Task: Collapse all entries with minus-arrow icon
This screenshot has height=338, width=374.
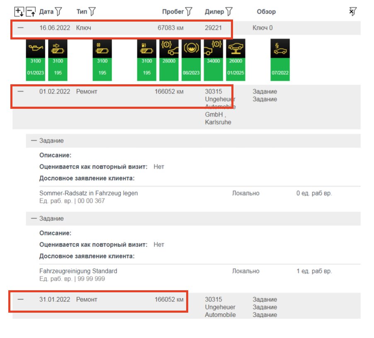Action: pyautogui.click(x=31, y=12)
